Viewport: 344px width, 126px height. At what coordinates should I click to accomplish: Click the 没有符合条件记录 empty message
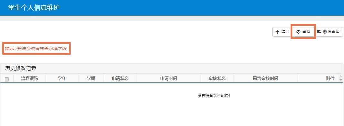(213, 95)
